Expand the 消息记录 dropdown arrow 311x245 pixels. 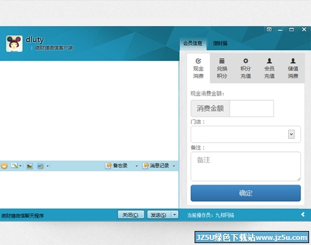174,166
